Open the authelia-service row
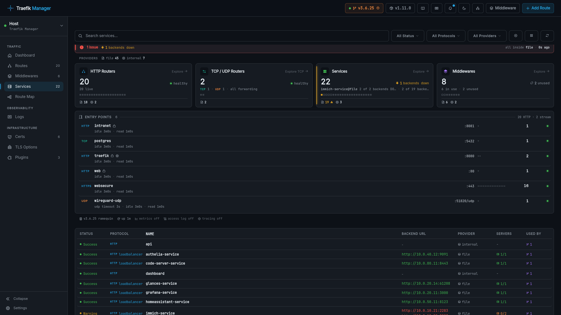The width and height of the screenshot is (561, 315). click(314, 254)
